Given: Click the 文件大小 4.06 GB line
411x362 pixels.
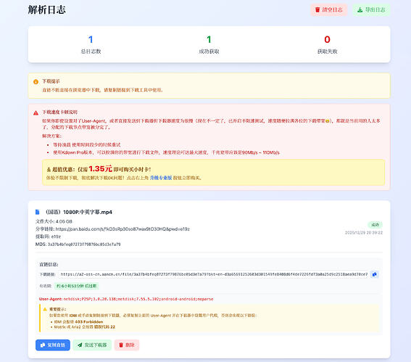Looking at the screenshot, I should click(54, 221).
